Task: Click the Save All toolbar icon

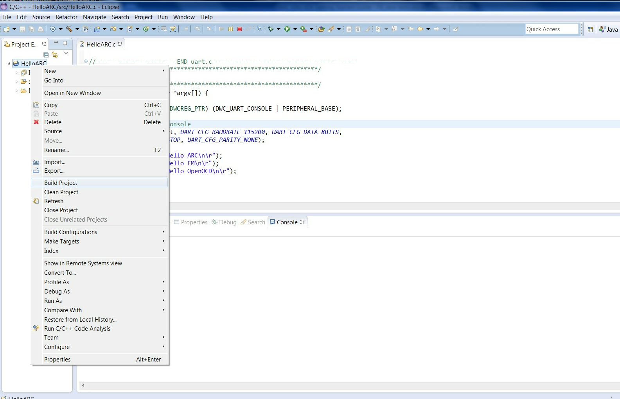Action: [x=31, y=29]
